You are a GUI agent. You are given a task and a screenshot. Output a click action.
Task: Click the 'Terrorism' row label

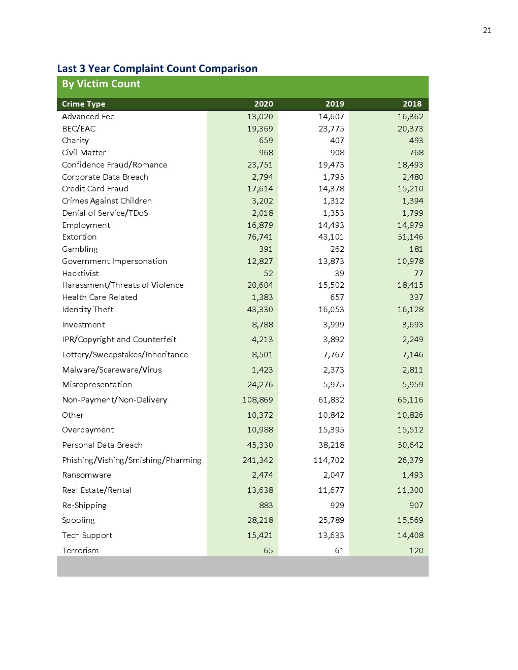click(80, 551)
